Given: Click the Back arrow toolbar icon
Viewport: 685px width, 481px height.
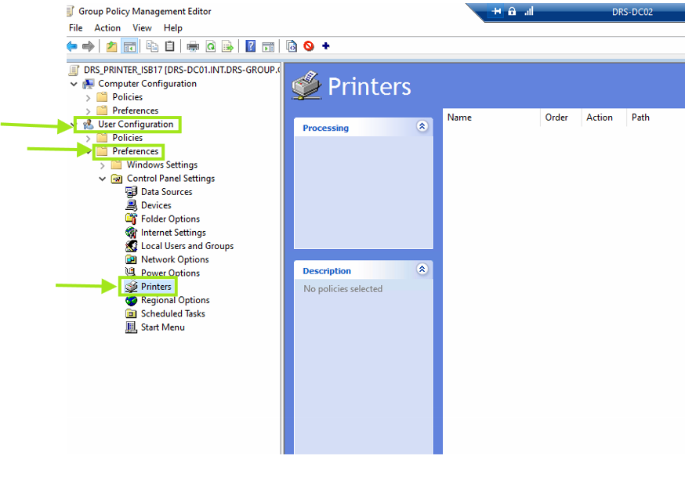Looking at the screenshot, I should click(x=72, y=46).
